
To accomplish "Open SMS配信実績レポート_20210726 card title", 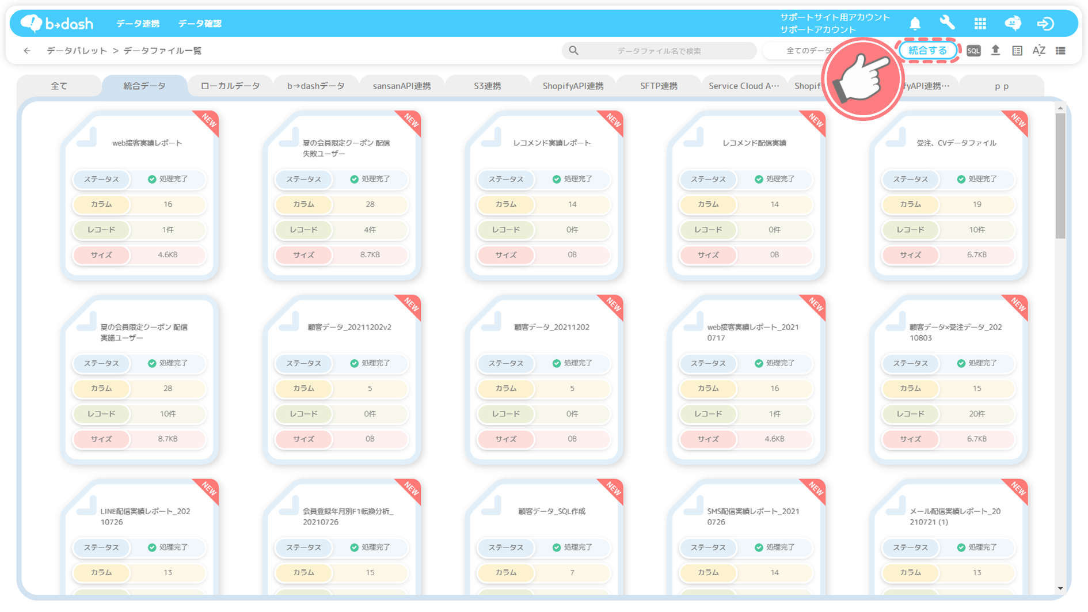I will pyautogui.click(x=753, y=516).
